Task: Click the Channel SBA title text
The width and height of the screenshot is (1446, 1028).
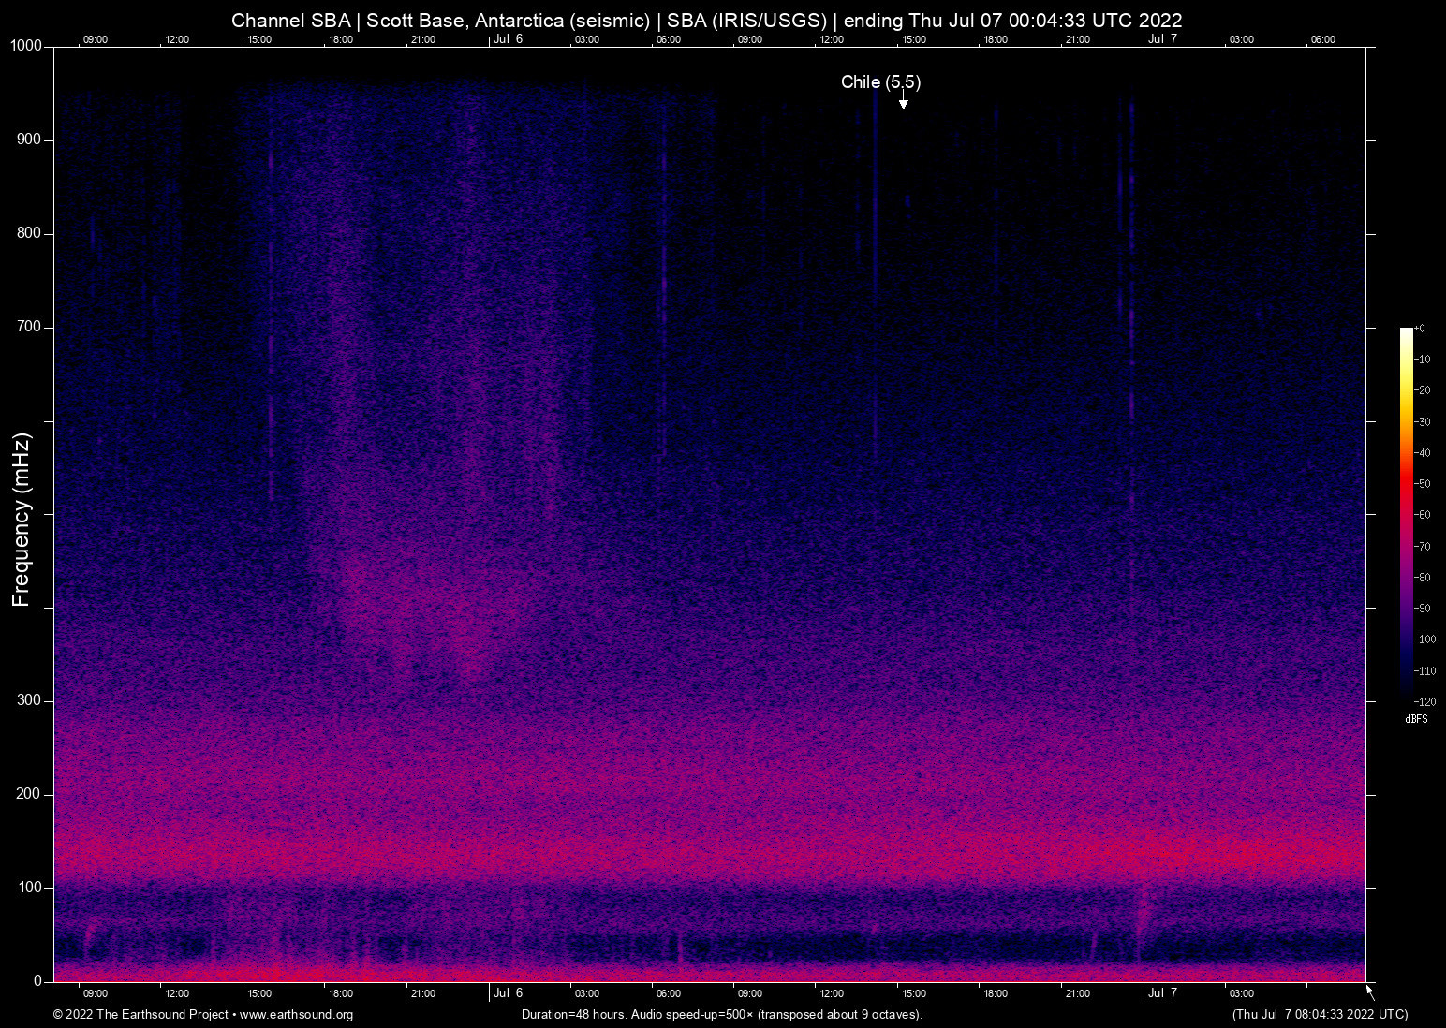Action: [290, 20]
